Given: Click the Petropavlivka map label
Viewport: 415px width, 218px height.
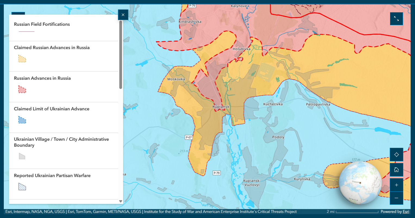Looking at the screenshot, I should pyautogui.click(x=318, y=104).
